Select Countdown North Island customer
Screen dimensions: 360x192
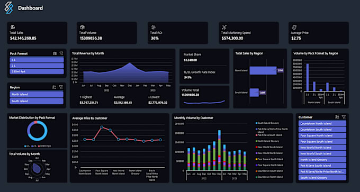click(322, 123)
